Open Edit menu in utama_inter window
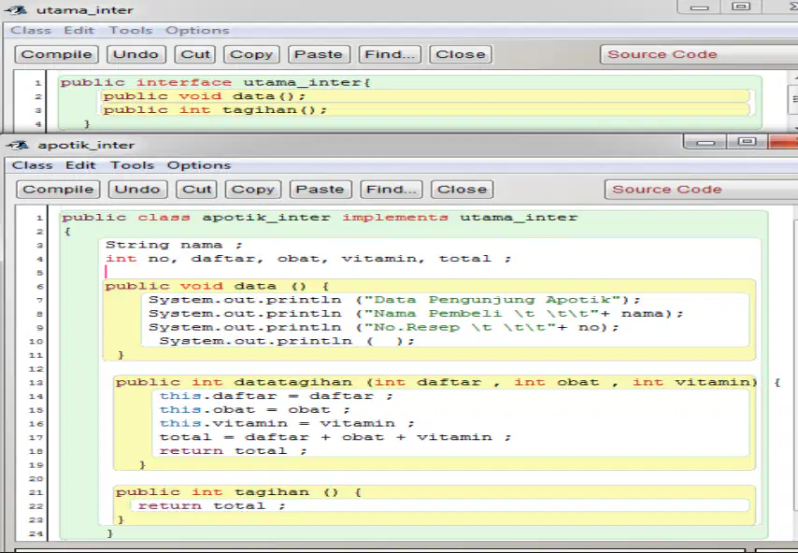The height and width of the screenshot is (553, 798). coord(79,31)
